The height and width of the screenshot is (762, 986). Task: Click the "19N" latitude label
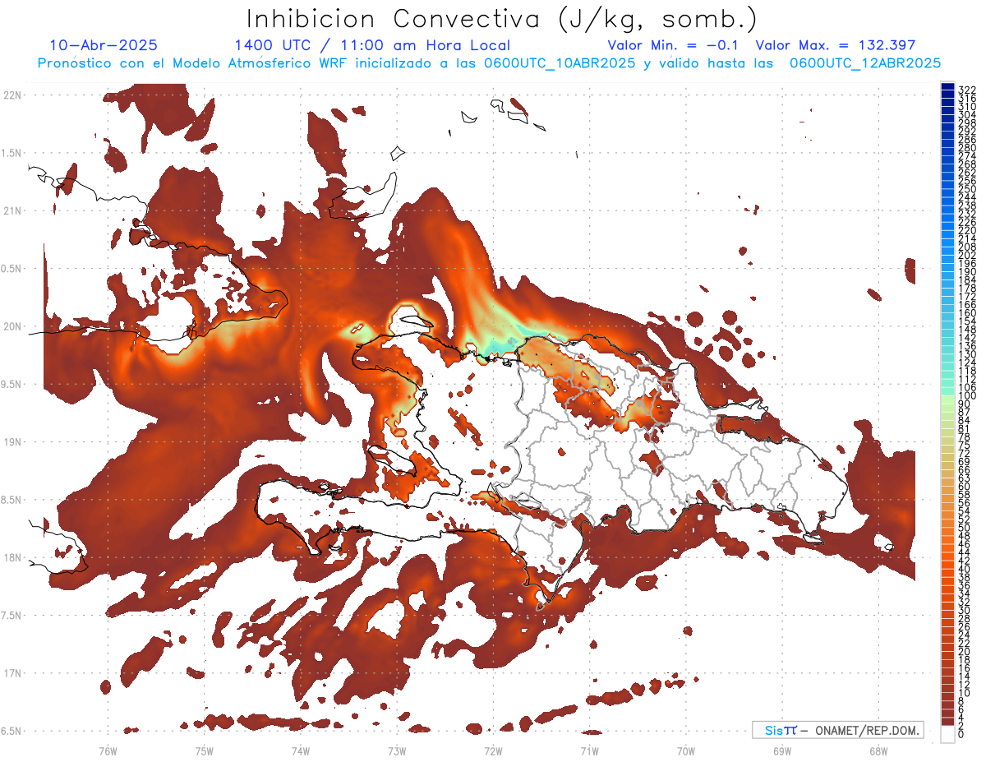[x=14, y=442]
